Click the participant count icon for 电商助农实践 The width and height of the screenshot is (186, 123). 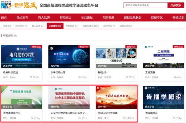tap(31, 77)
